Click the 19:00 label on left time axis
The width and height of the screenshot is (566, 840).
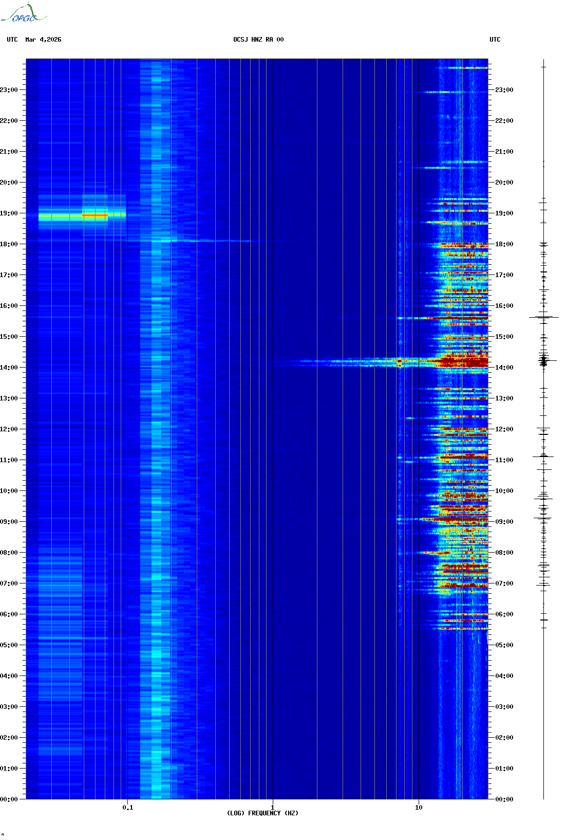pyautogui.click(x=9, y=213)
